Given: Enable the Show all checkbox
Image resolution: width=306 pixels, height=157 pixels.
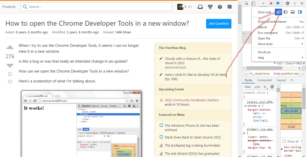Looking at the screenshot, I should [284, 141].
